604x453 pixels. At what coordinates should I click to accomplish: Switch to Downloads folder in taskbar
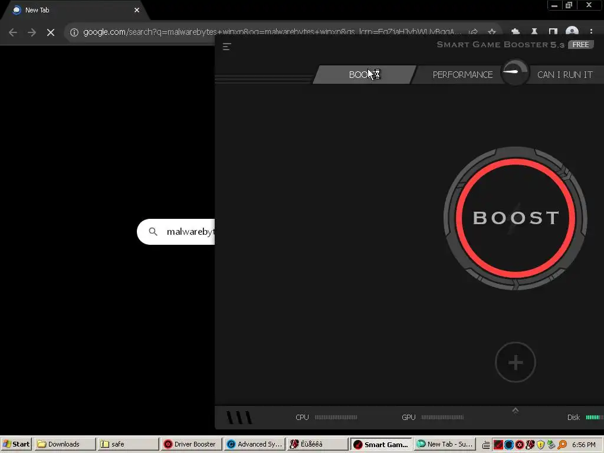[x=65, y=444]
